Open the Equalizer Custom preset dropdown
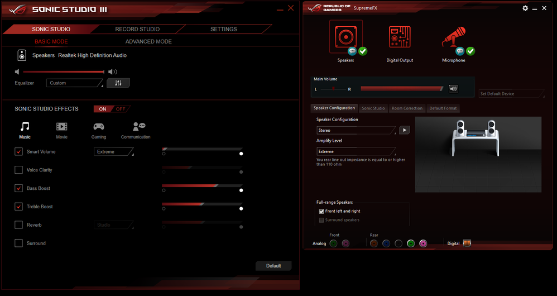This screenshot has width=557, height=296. point(75,83)
